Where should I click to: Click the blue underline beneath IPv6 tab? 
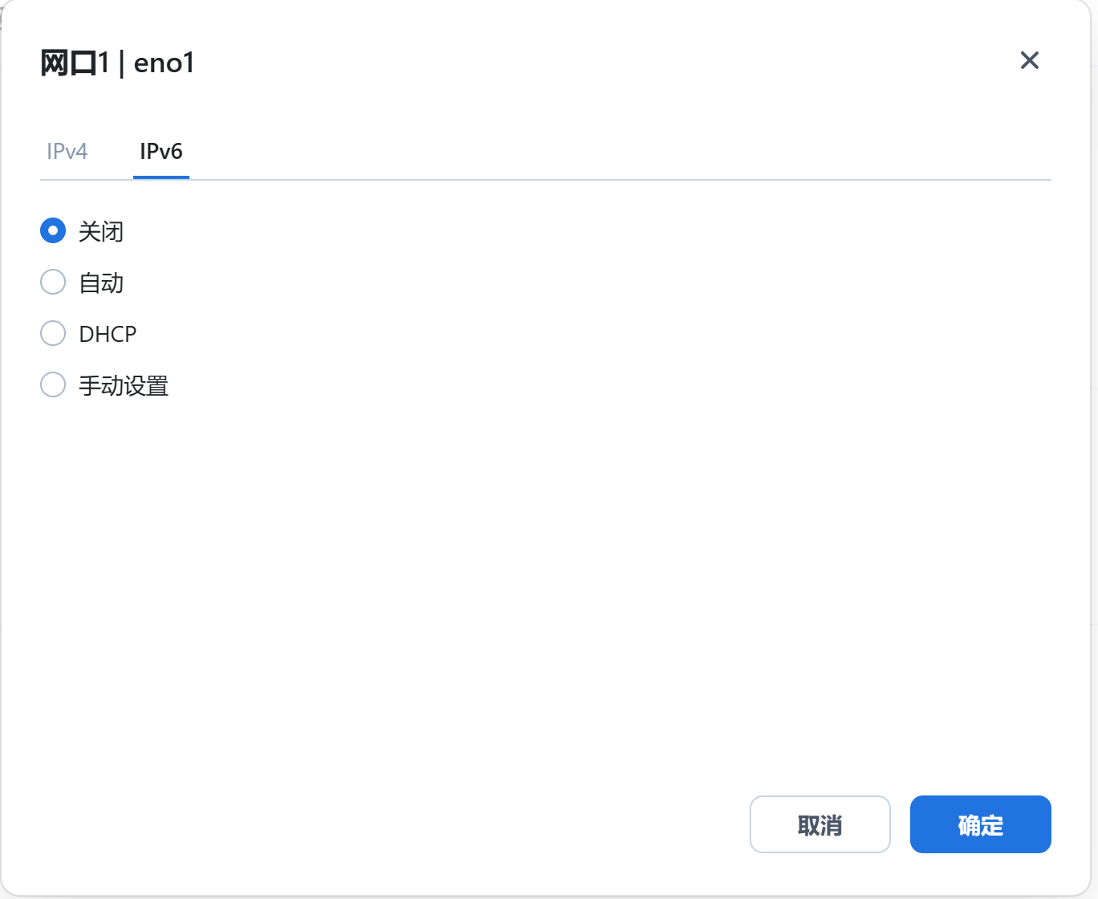point(161,177)
